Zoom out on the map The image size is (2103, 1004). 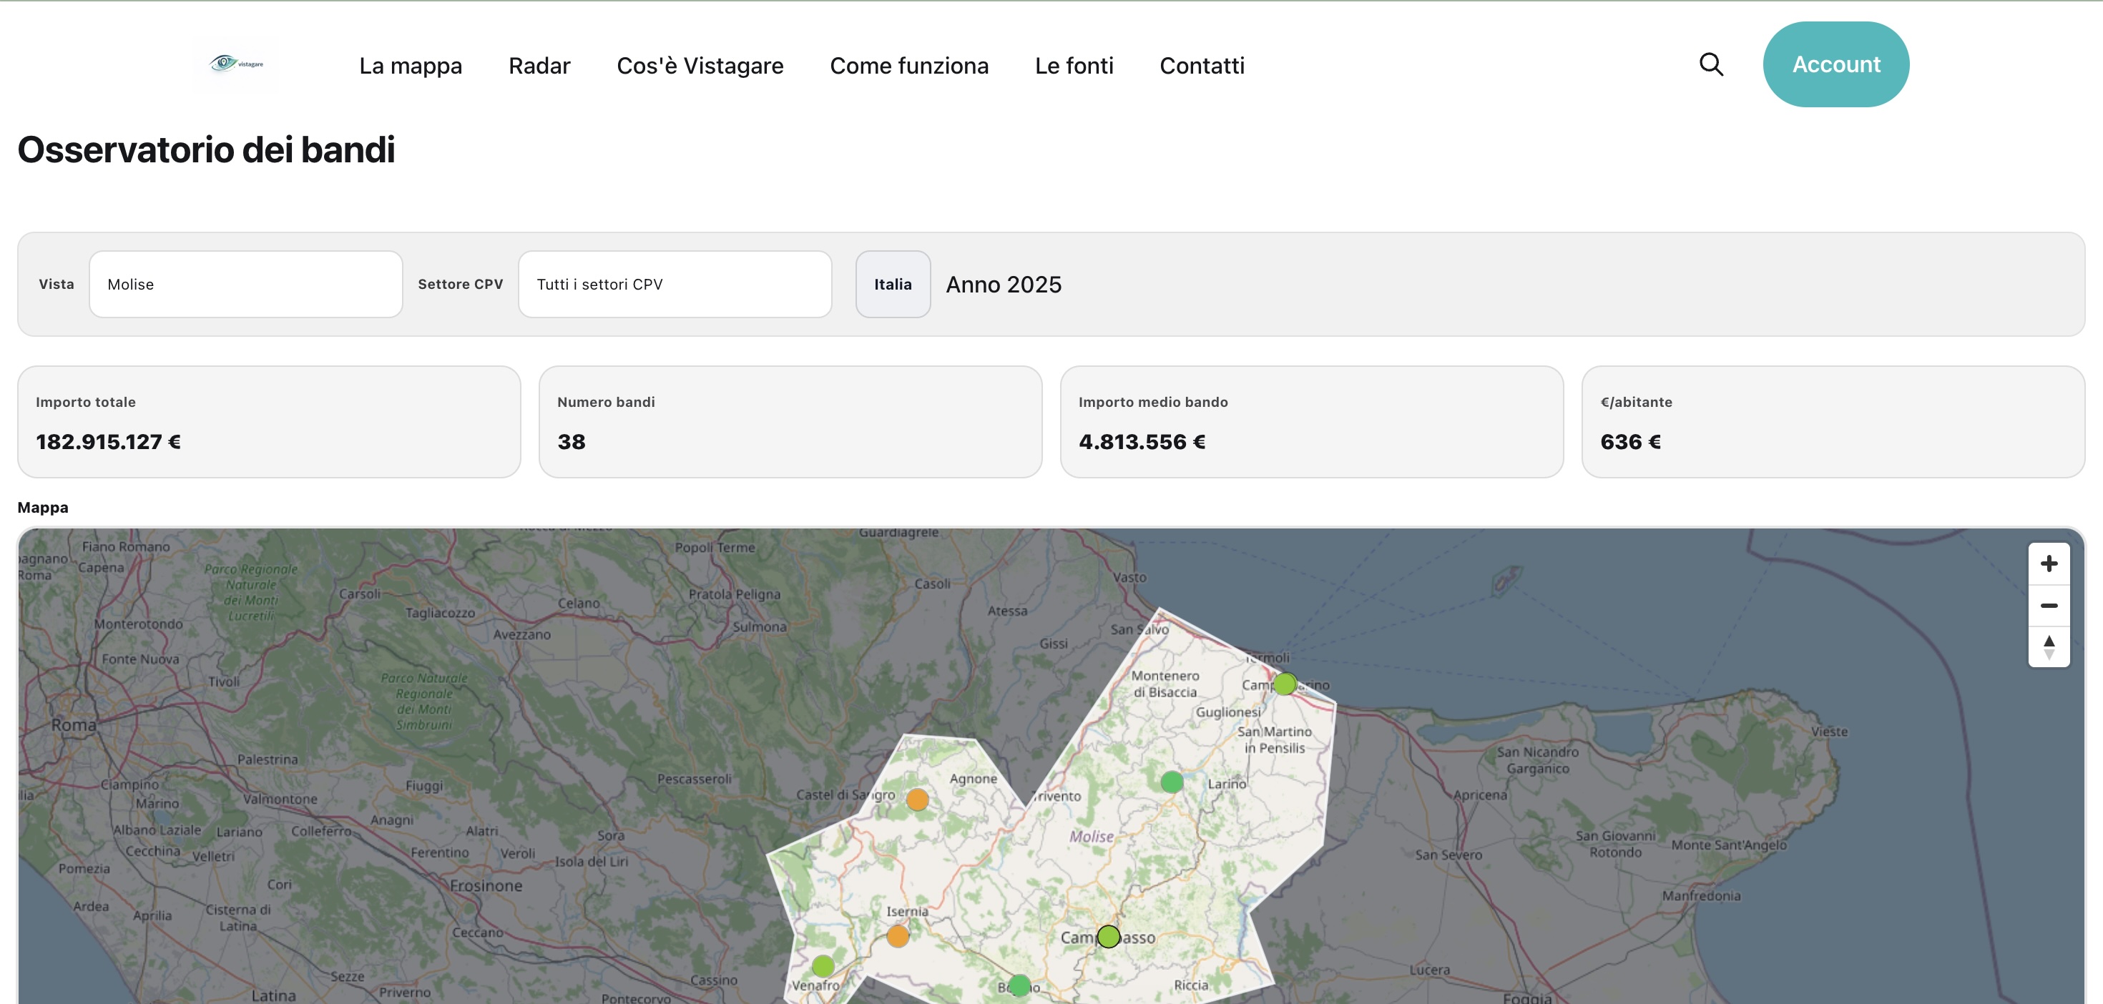(2049, 606)
